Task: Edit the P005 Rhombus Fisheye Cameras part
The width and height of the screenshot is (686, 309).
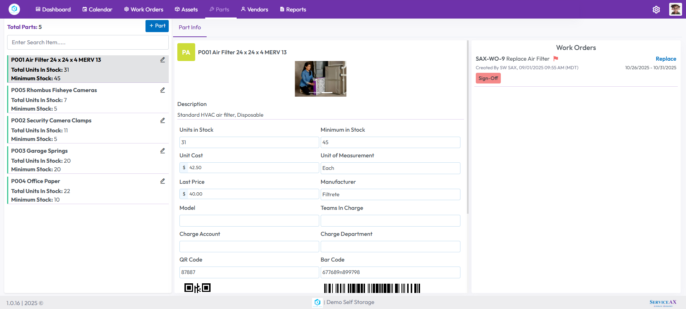Action: [x=163, y=90]
